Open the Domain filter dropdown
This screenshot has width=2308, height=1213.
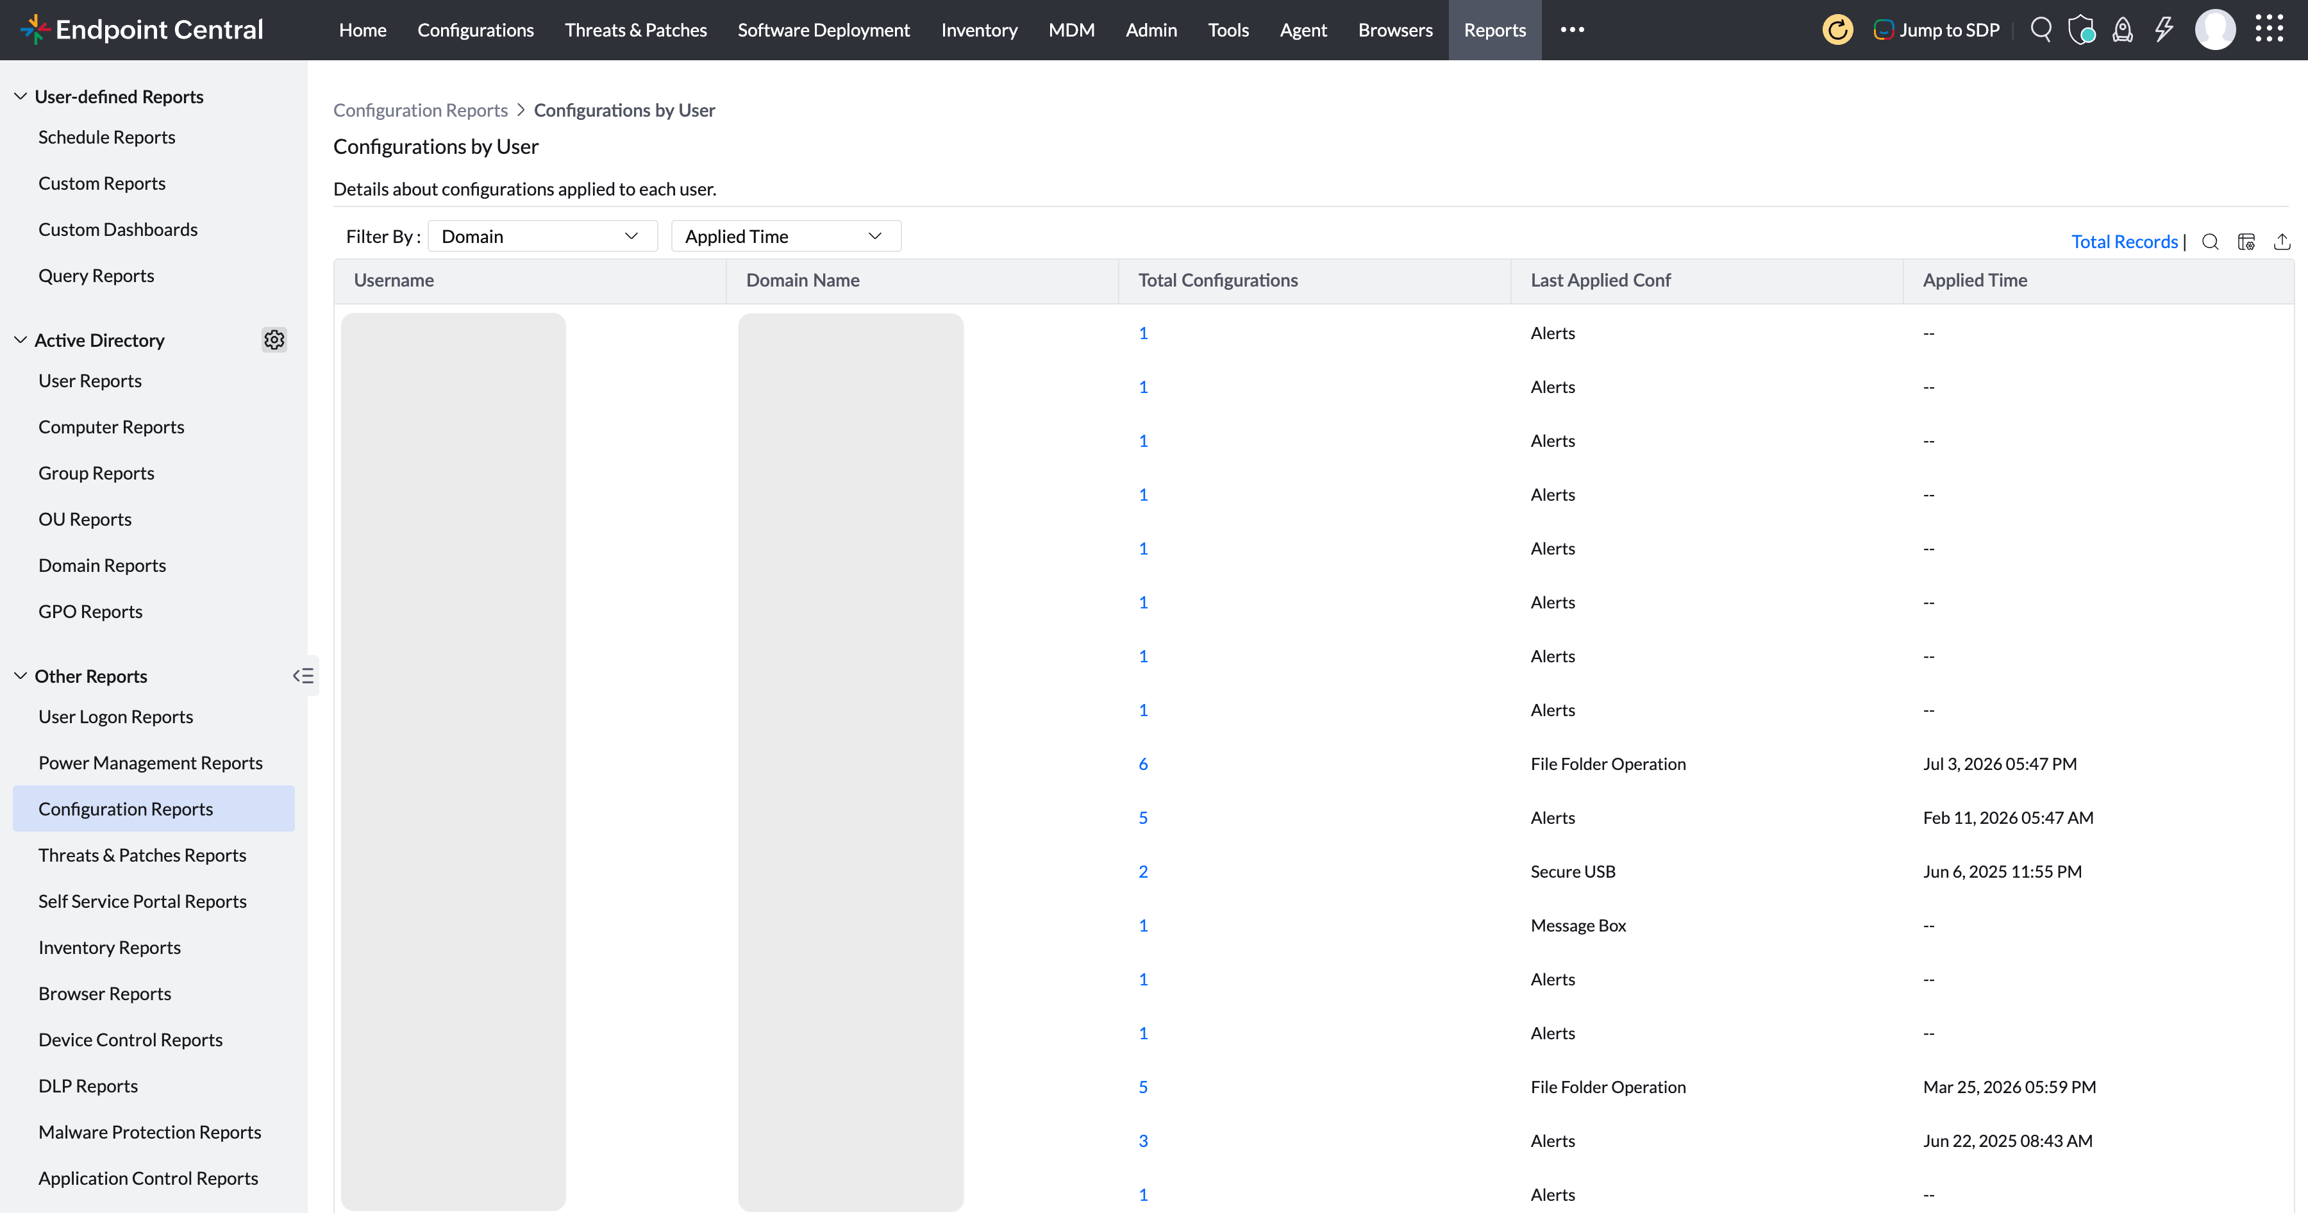pyautogui.click(x=543, y=237)
